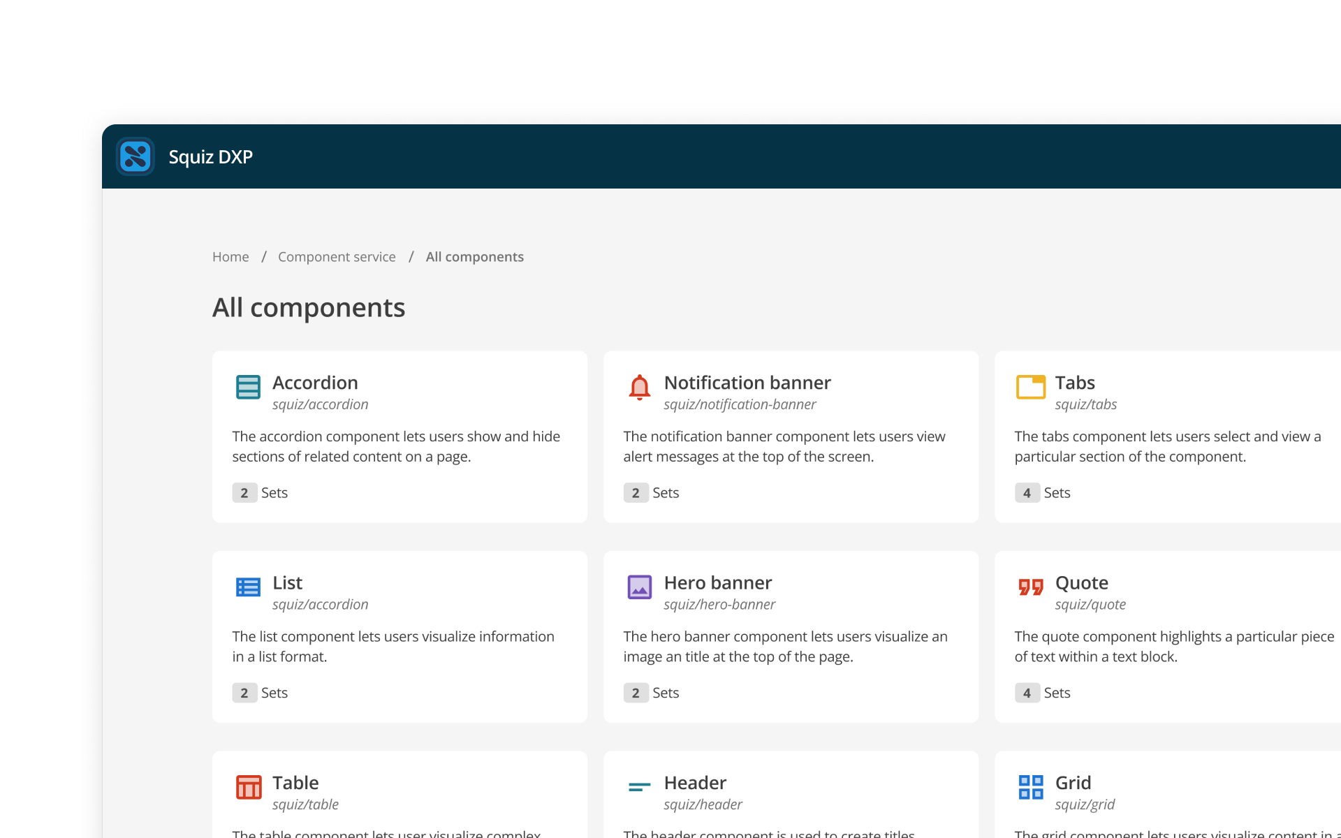1341x838 pixels.
Task: Click the Notification banner bell icon
Action: pos(639,387)
